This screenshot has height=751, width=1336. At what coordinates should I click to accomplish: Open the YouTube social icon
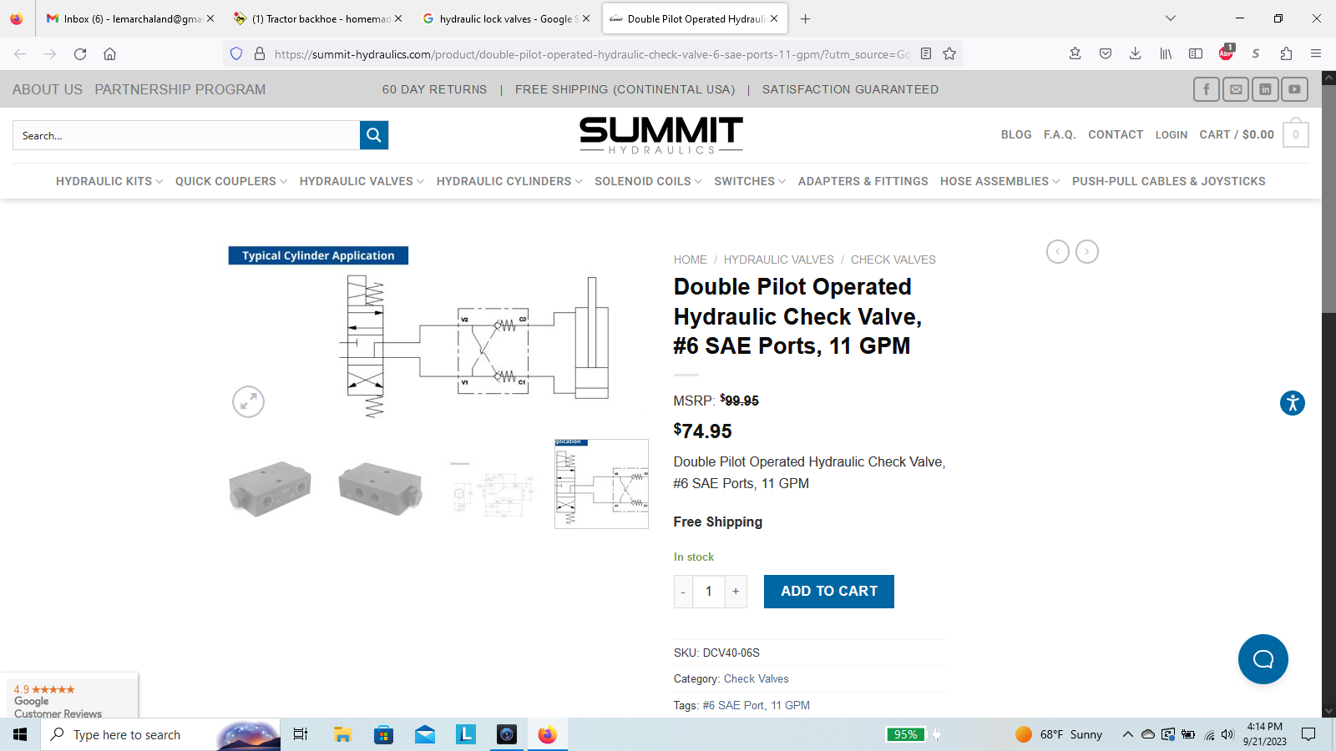point(1294,89)
